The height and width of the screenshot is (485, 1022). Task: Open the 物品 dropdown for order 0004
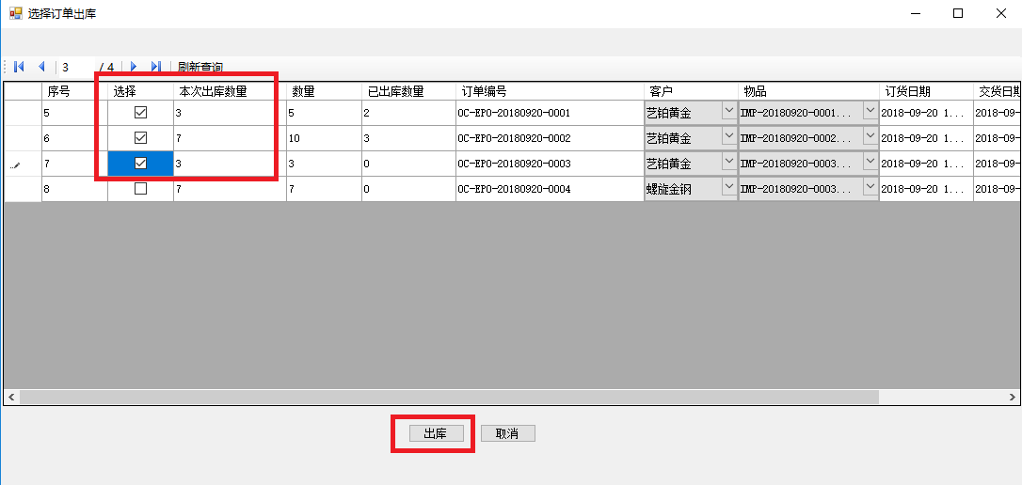870,187
